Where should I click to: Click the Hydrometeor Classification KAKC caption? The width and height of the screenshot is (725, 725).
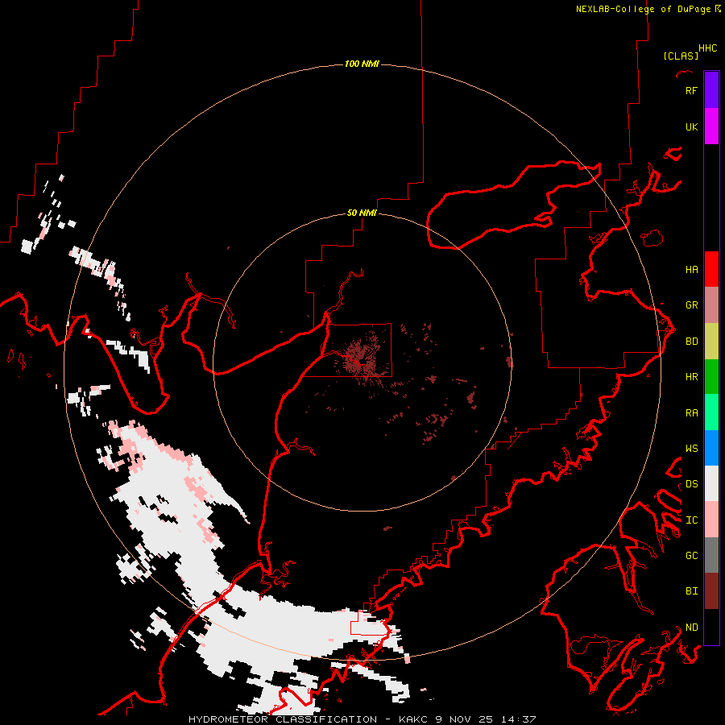point(362,719)
